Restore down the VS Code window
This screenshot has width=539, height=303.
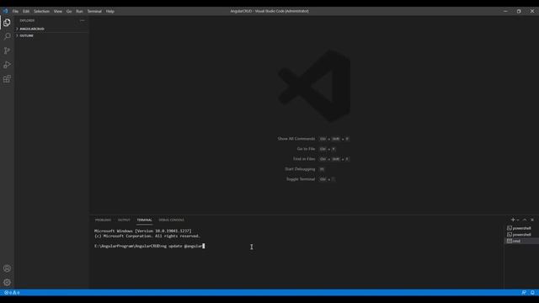pos(519,11)
